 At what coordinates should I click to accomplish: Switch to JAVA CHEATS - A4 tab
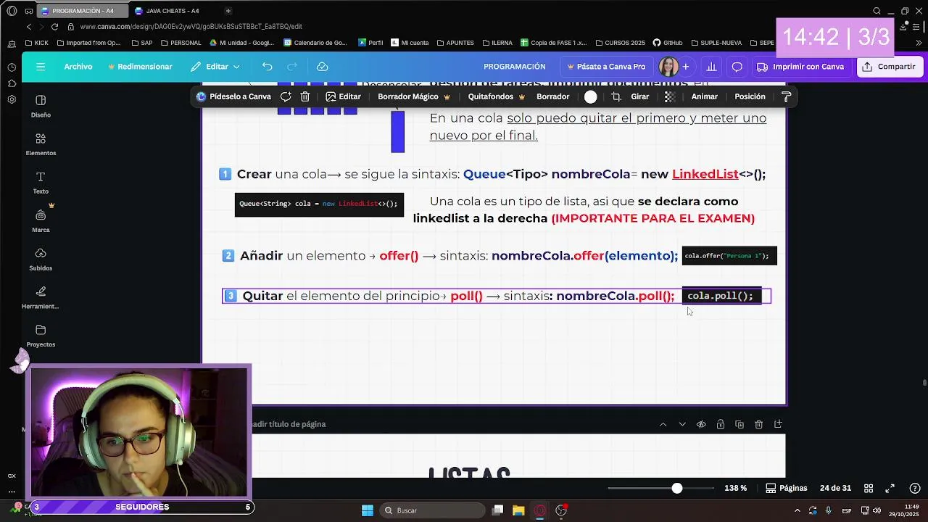(173, 11)
